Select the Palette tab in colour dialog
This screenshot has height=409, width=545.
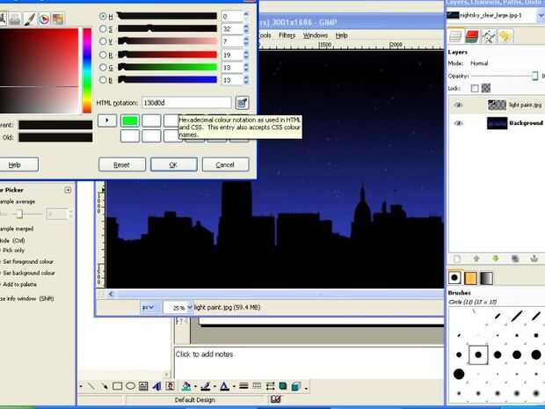pos(58,18)
